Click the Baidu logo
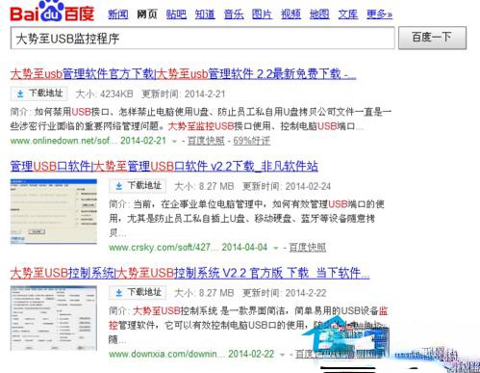This screenshot has width=480, height=373. pyautogui.click(x=52, y=12)
